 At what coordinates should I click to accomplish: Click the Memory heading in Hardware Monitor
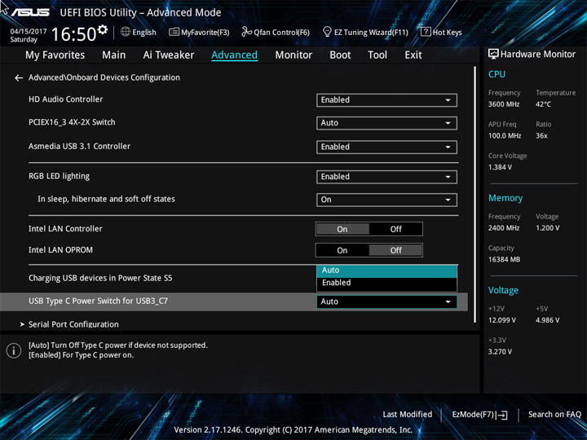tap(505, 198)
